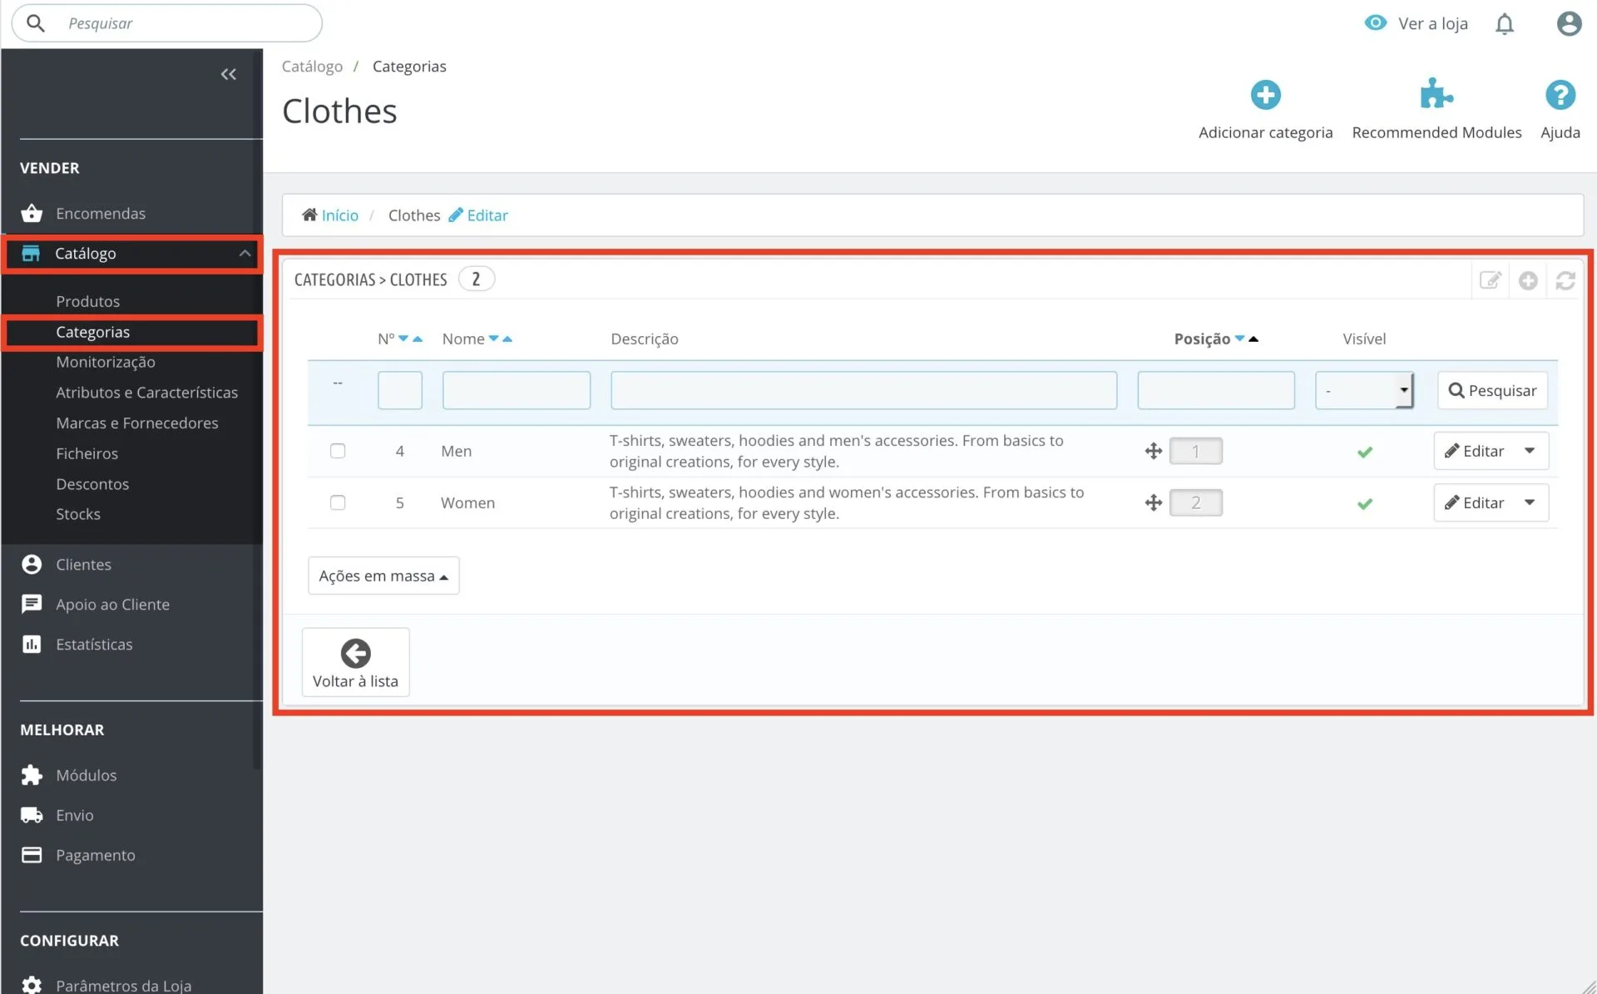Go to Módulos in the sidebar
Screen dimensions: 1597x994
86,775
